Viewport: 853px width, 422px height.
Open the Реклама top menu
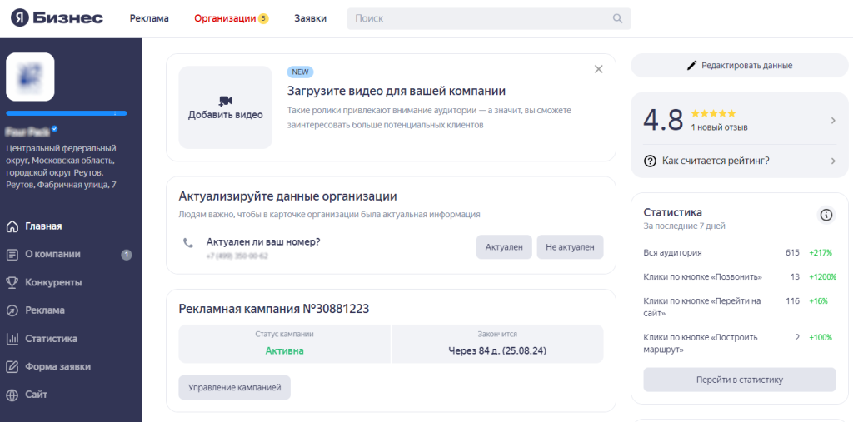coord(149,18)
